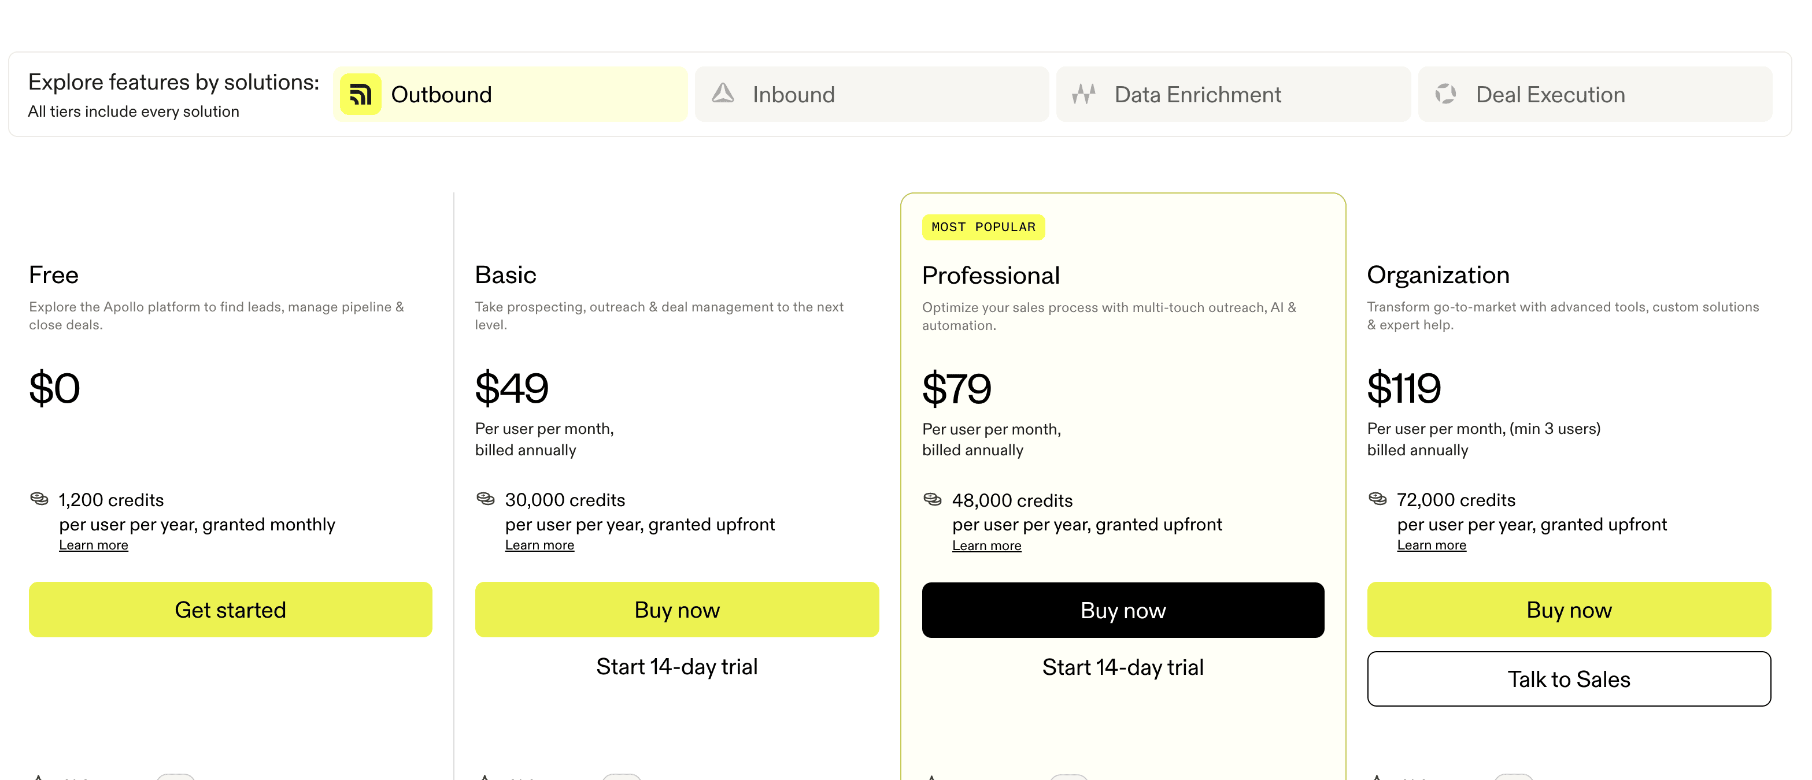Image resolution: width=1812 pixels, height=780 pixels.
Task: Click the yellow Outbound solution icon
Action: point(360,94)
